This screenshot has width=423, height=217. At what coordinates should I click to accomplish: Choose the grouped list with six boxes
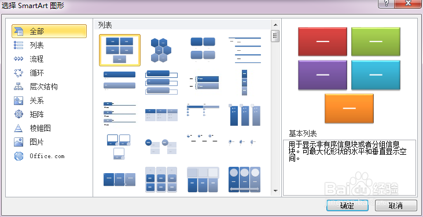point(161,179)
